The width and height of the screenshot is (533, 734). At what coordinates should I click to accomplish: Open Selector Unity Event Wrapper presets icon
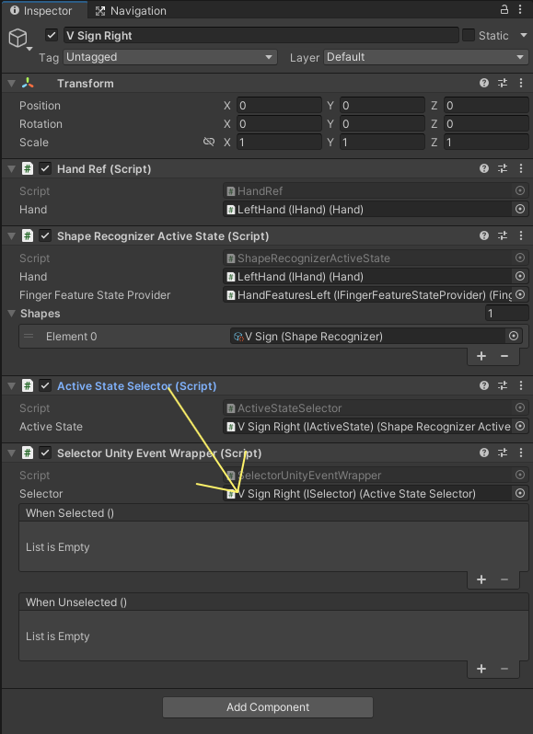503,453
